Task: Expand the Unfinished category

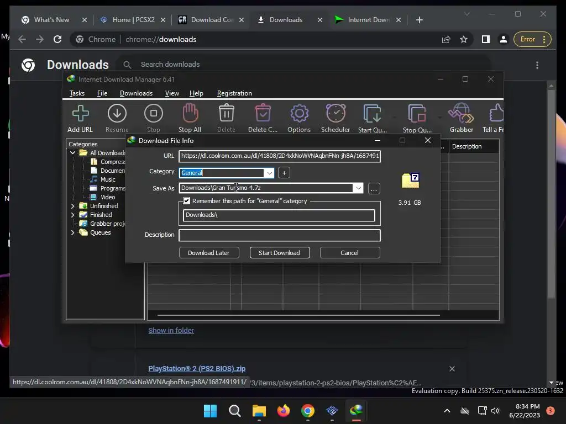Action: point(72,206)
